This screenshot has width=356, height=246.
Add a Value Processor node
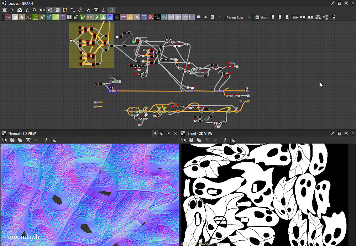(x=157, y=17)
